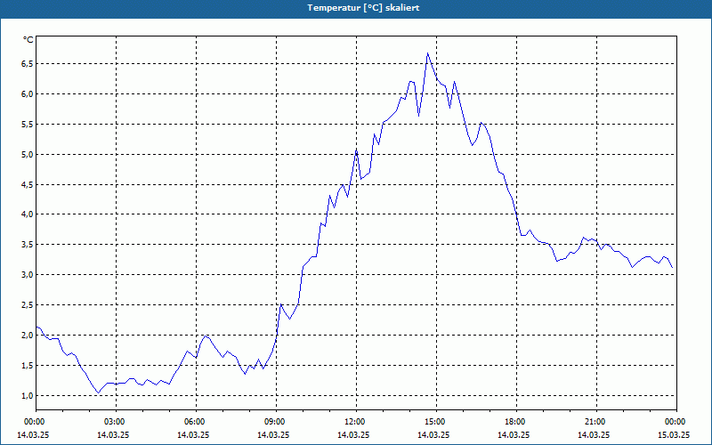This screenshot has width=712, height=445.
Task: Select the '2,5' y-axis label
Action: tap(27, 305)
